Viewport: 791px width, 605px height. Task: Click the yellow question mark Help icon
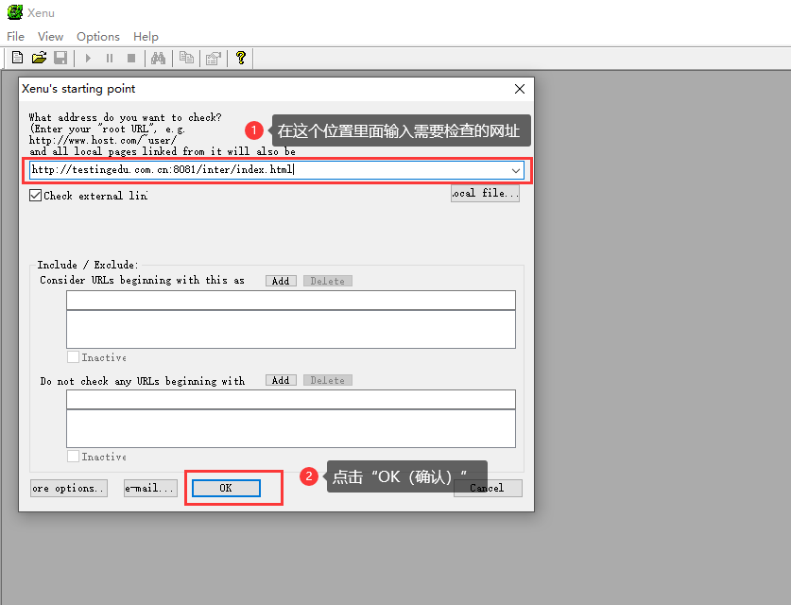(x=241, y=58)
